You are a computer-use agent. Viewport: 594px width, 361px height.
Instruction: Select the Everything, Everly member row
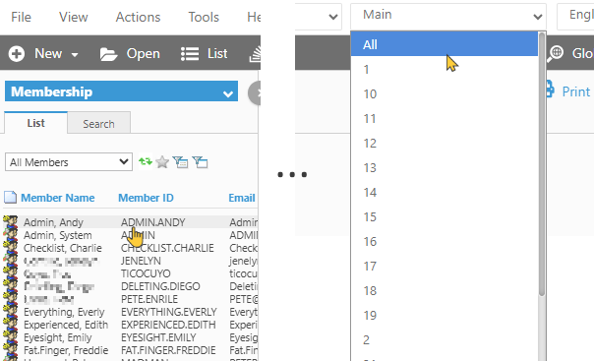point(131,312)
